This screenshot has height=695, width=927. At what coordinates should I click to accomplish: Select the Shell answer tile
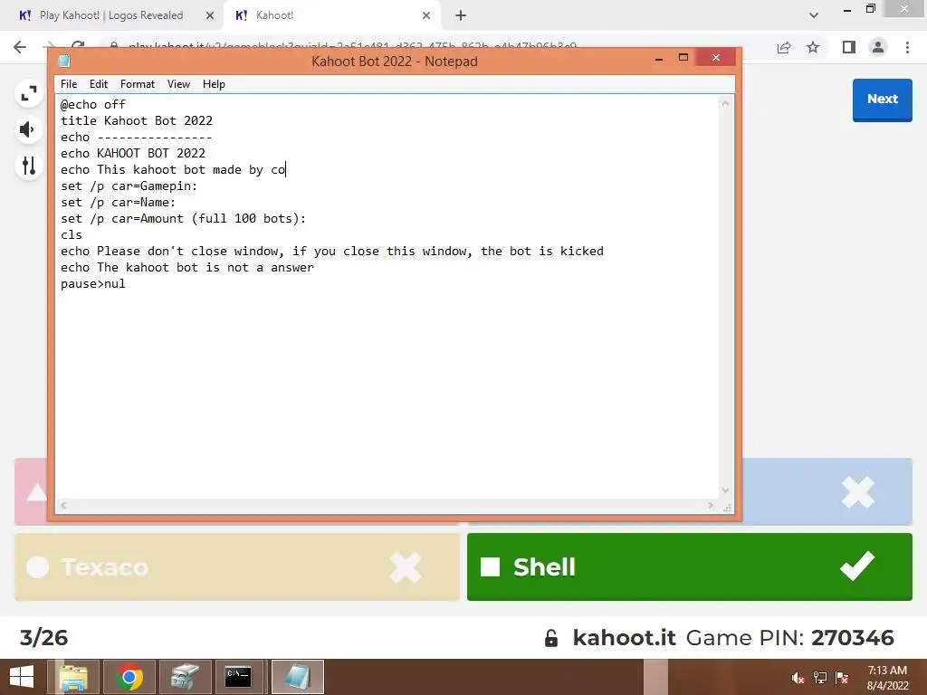pyautogui.click(x=689, y=566)
